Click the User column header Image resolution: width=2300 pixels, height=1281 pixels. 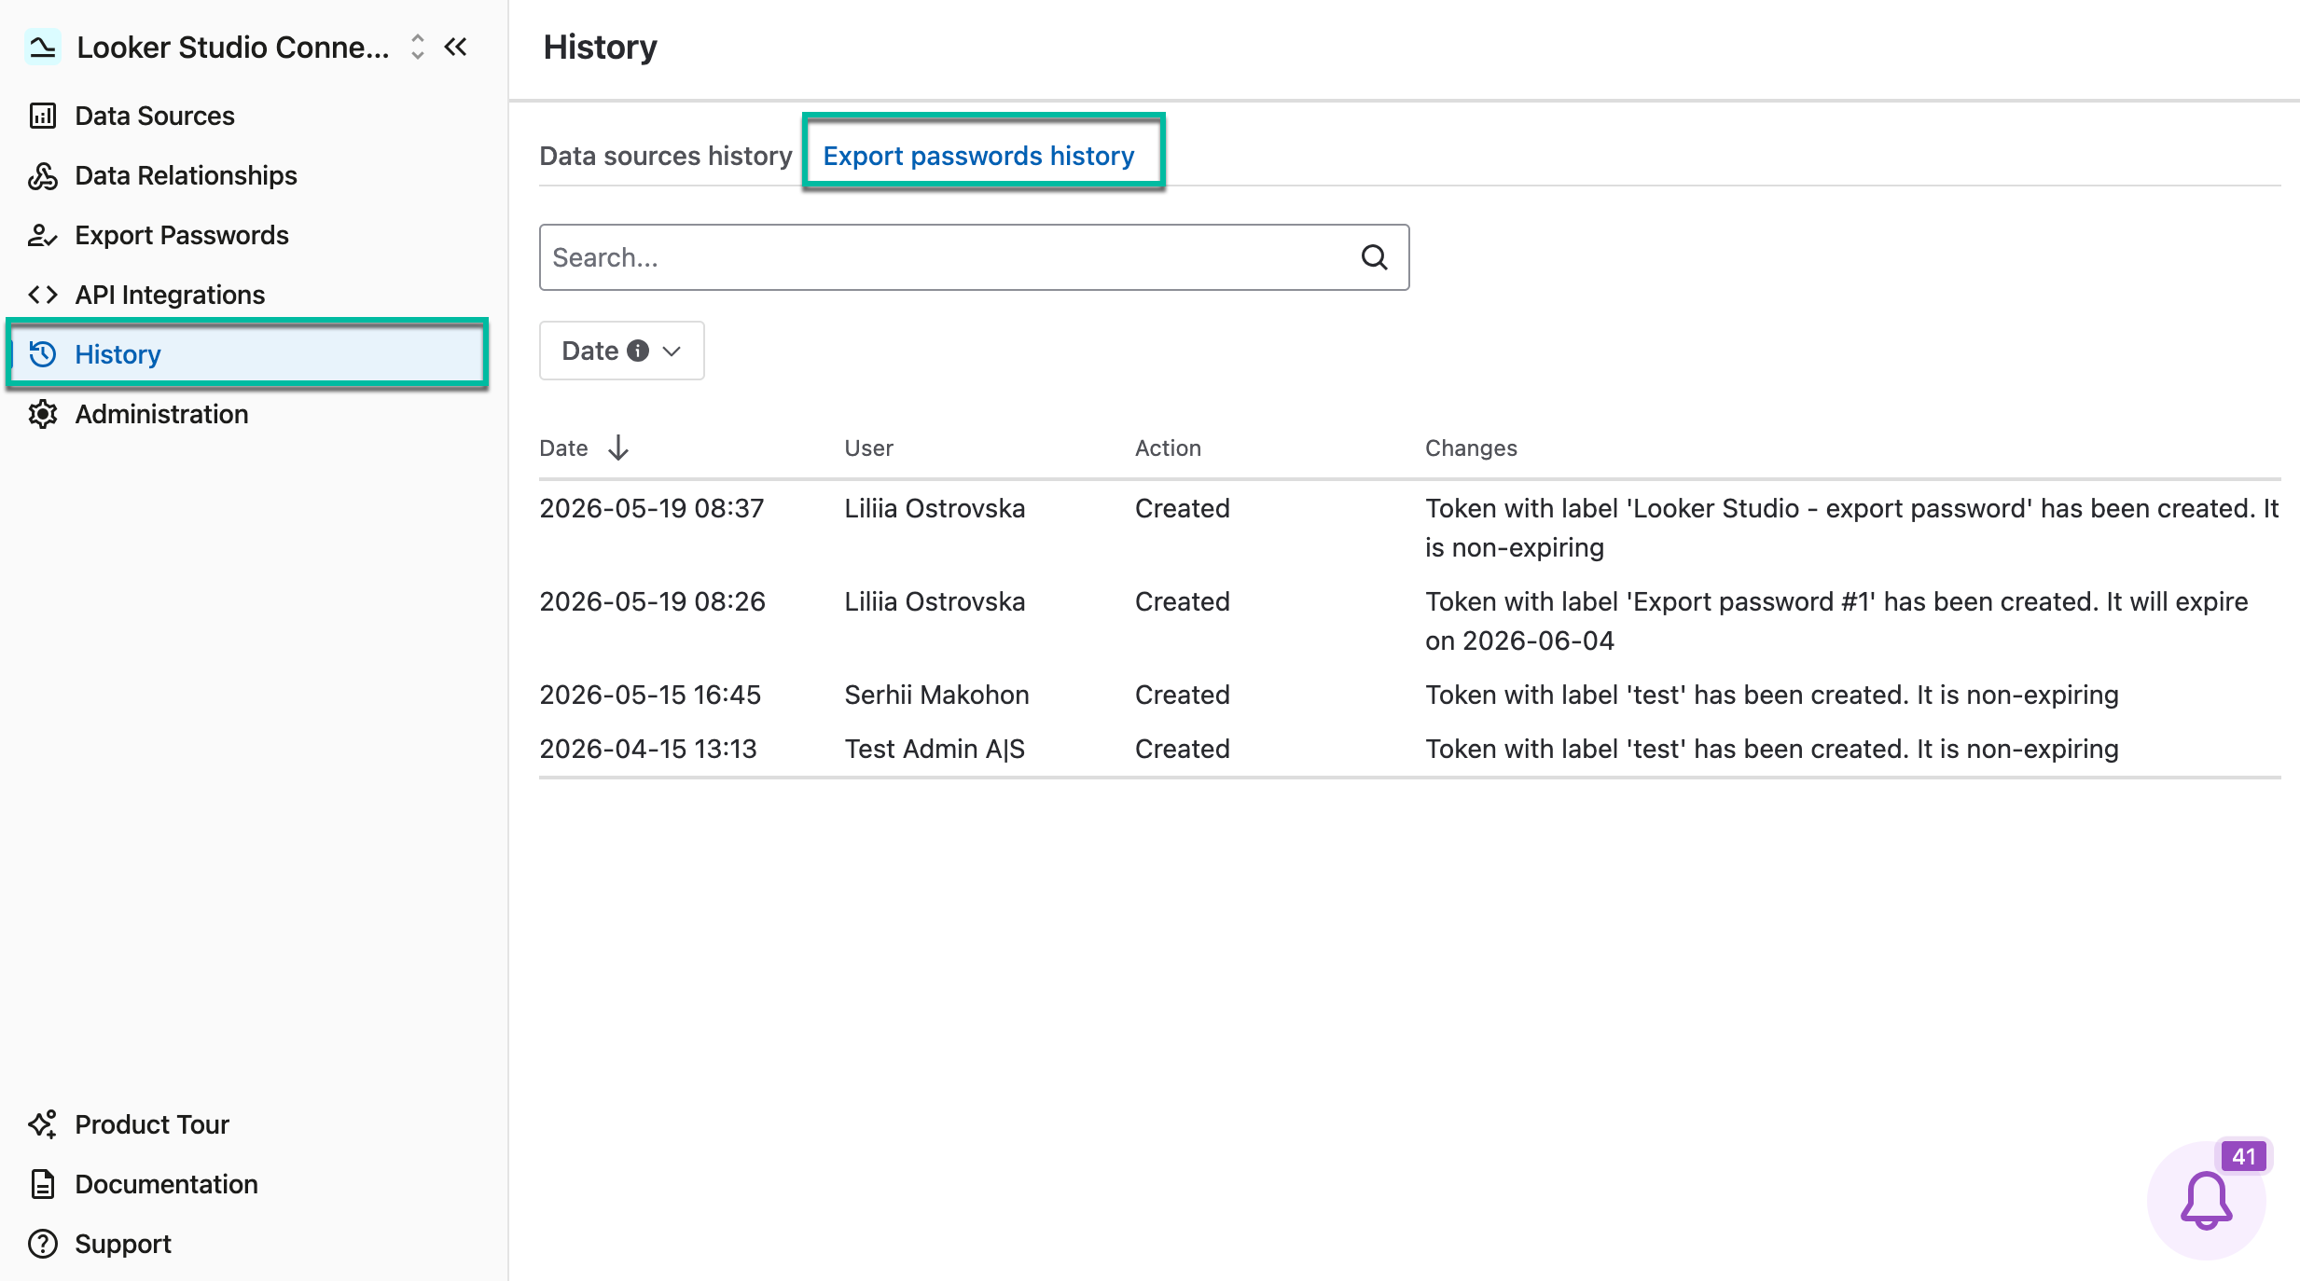click(x=868, y=448)
